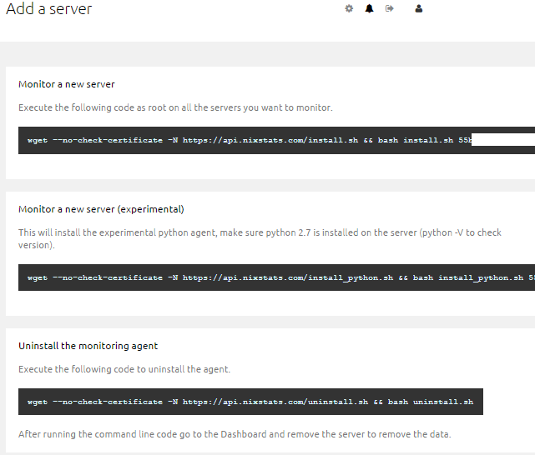Click the sign-out arrow icon
This screenshot has width=535, height=455.
390,9
